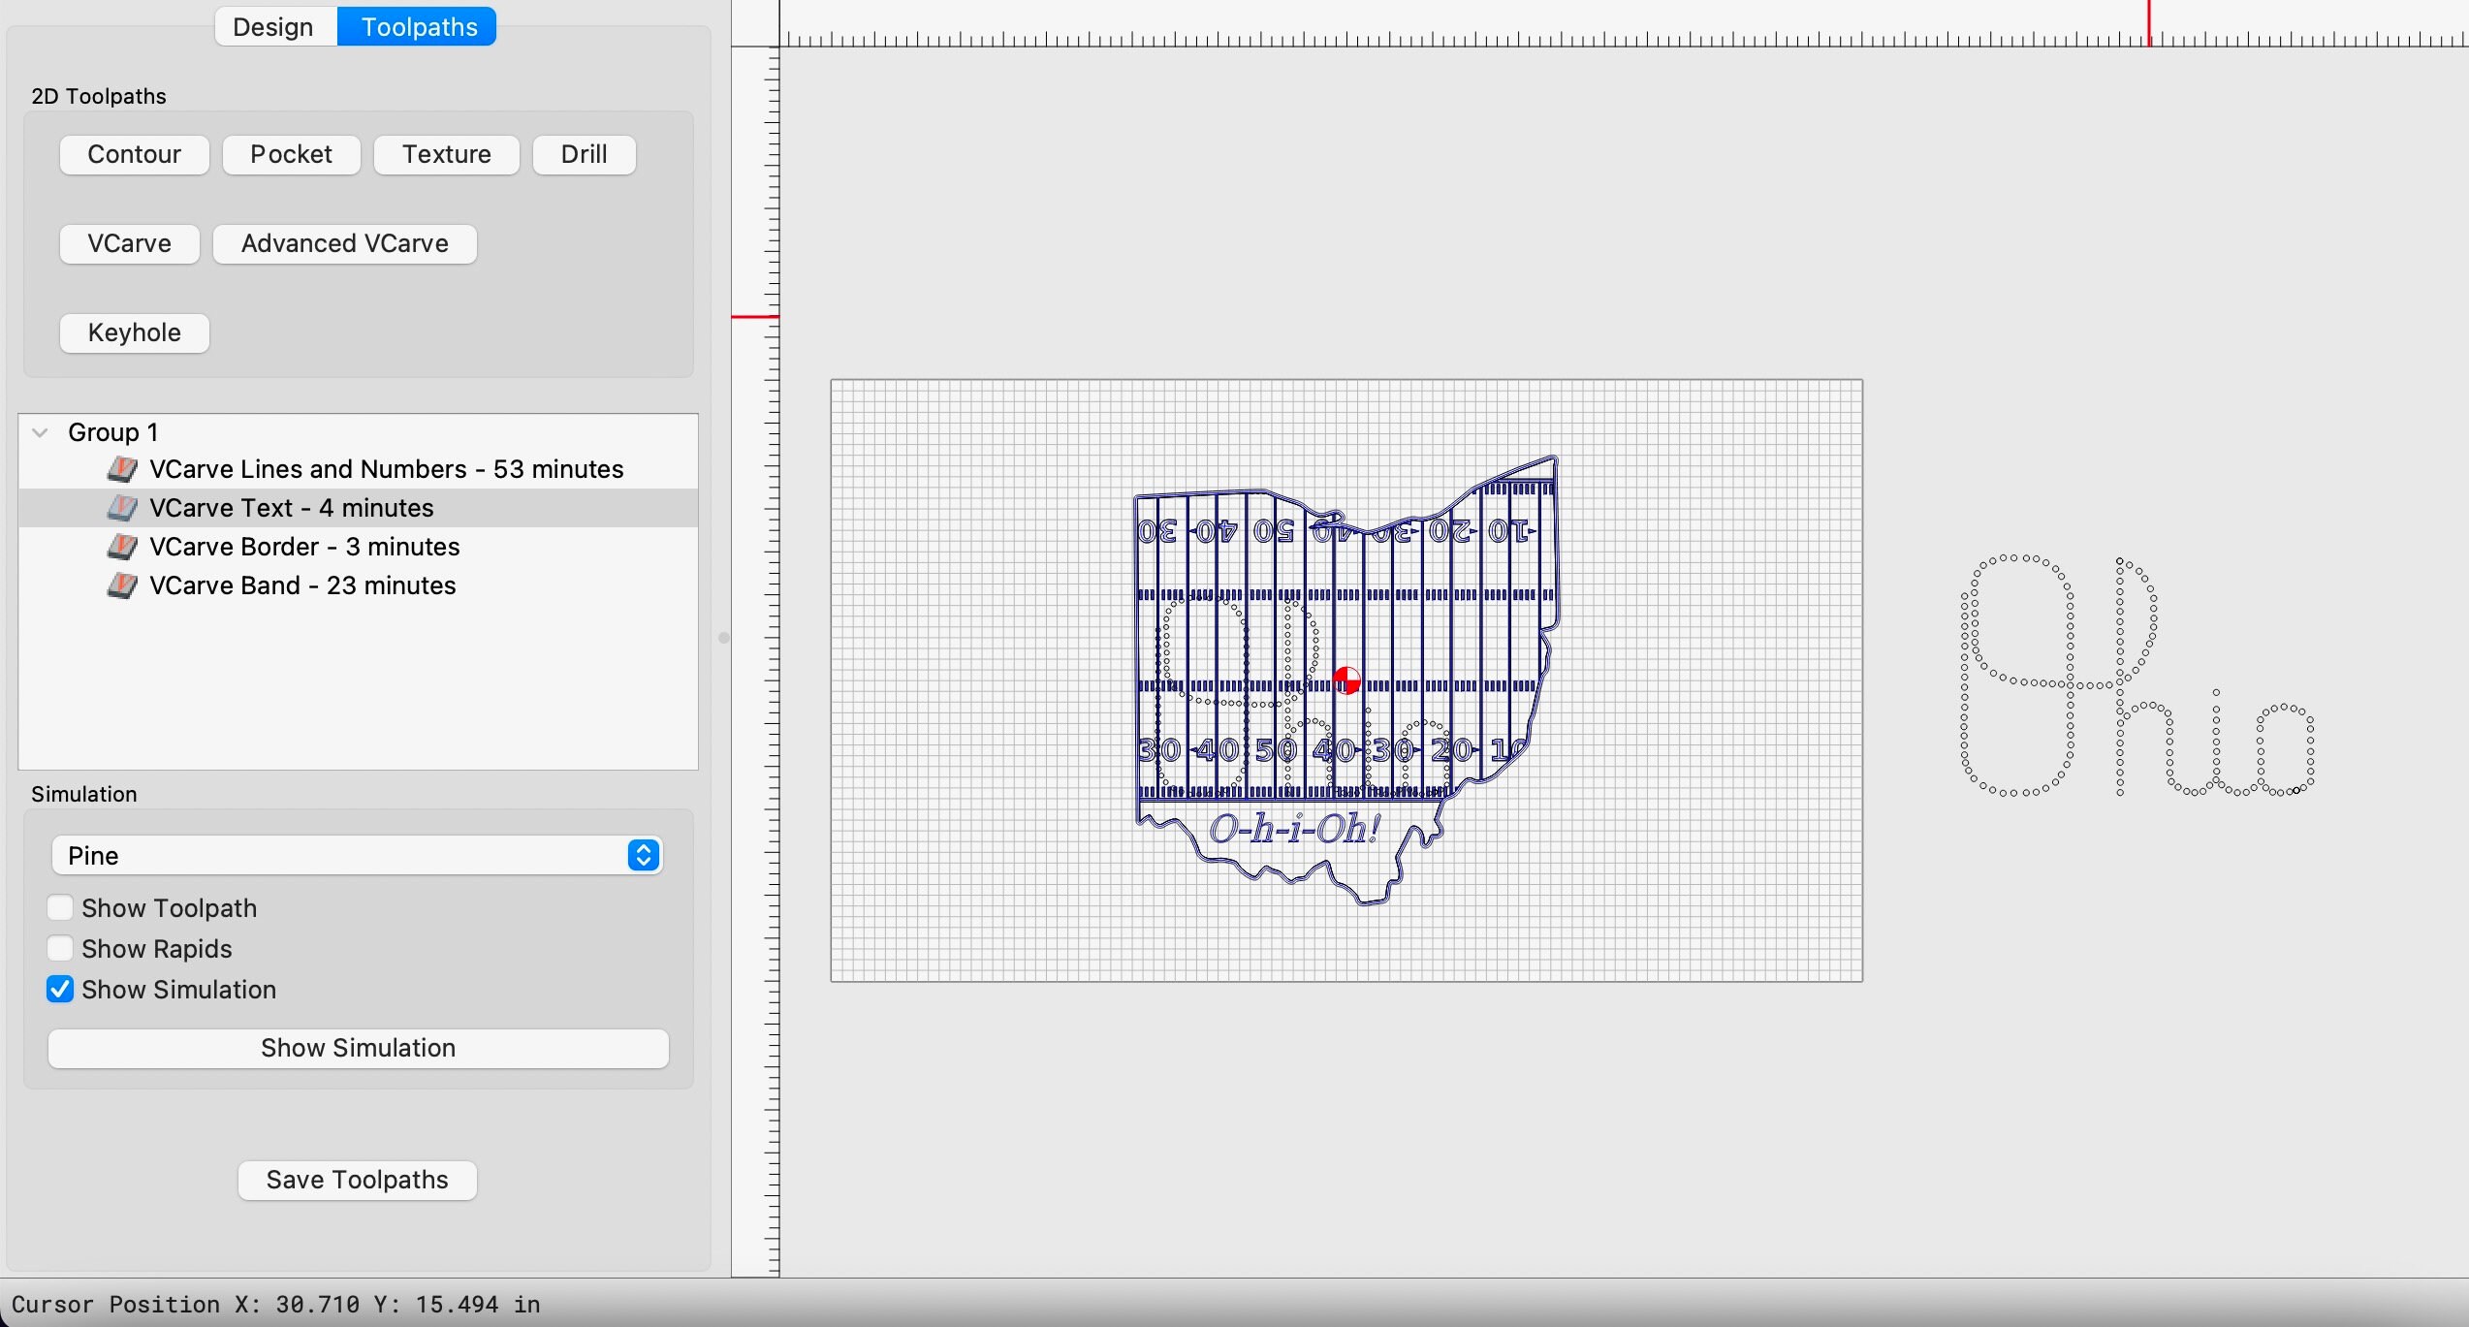Enable the Show Toolpath checkbox
The height and width of the screenshot is (1327, 2469).
point(59,907)
